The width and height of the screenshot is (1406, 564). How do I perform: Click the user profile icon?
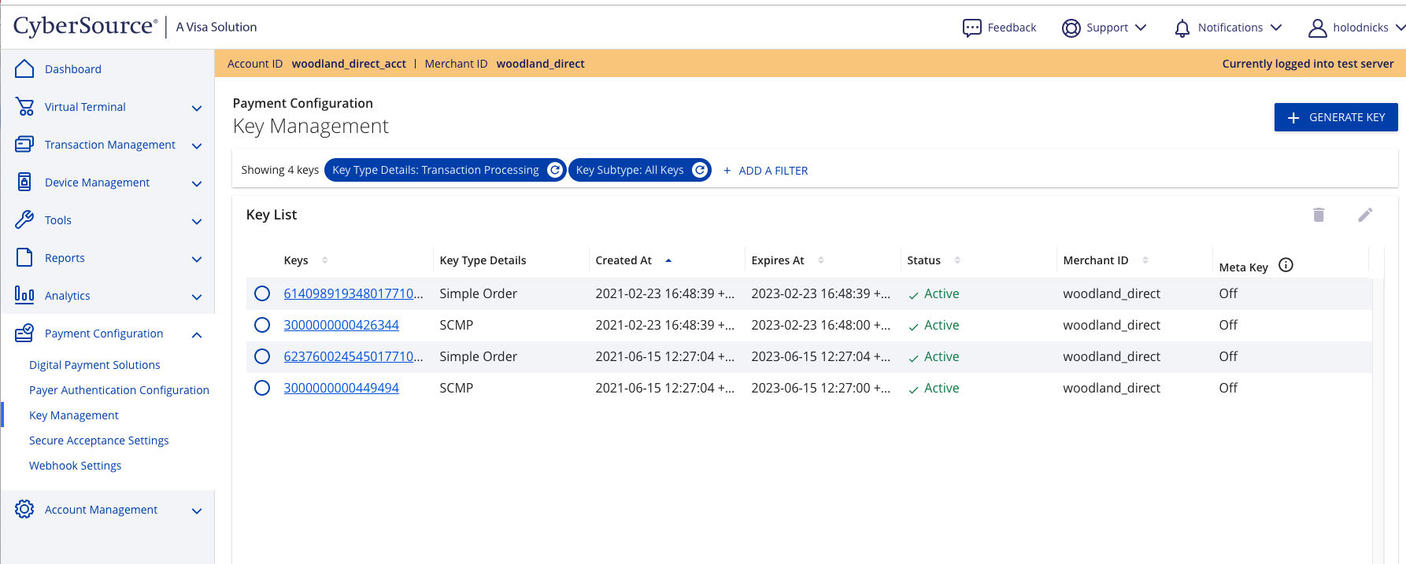(x=1317, y=28)
